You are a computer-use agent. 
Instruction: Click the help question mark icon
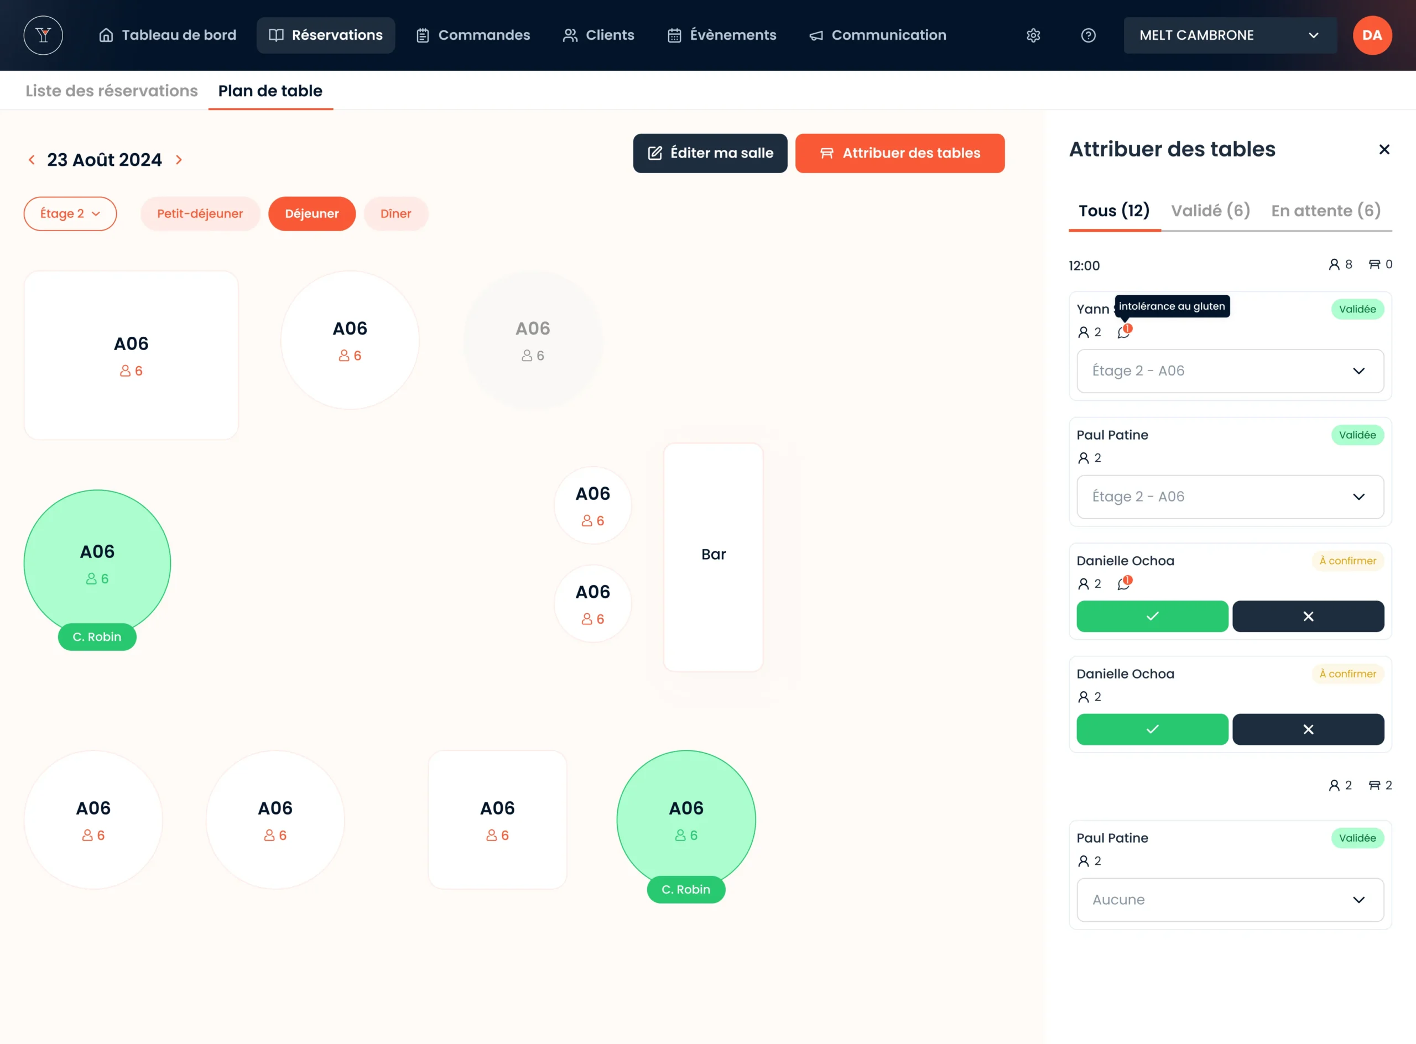click(1088, 35)
